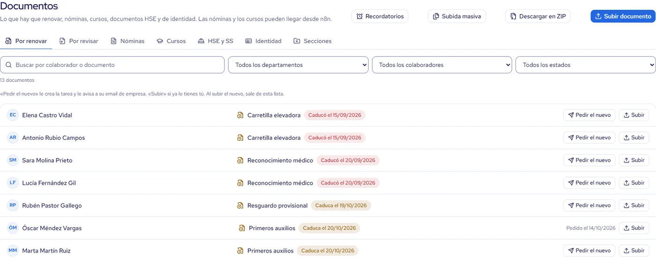The height and width of the screenshot is (260, 656).
Task: Click renewal icon in Óscar Méndez Vargas row
Action: pyautogui.click(x=242, y=228)
